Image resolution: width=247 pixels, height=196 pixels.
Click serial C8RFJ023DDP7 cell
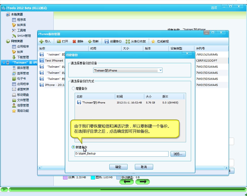point(207,61)
